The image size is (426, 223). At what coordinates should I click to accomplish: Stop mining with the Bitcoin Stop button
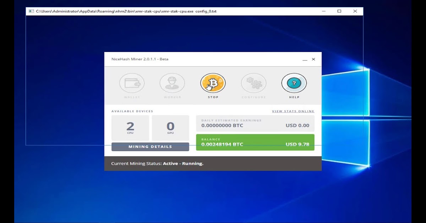pos(213,83)
